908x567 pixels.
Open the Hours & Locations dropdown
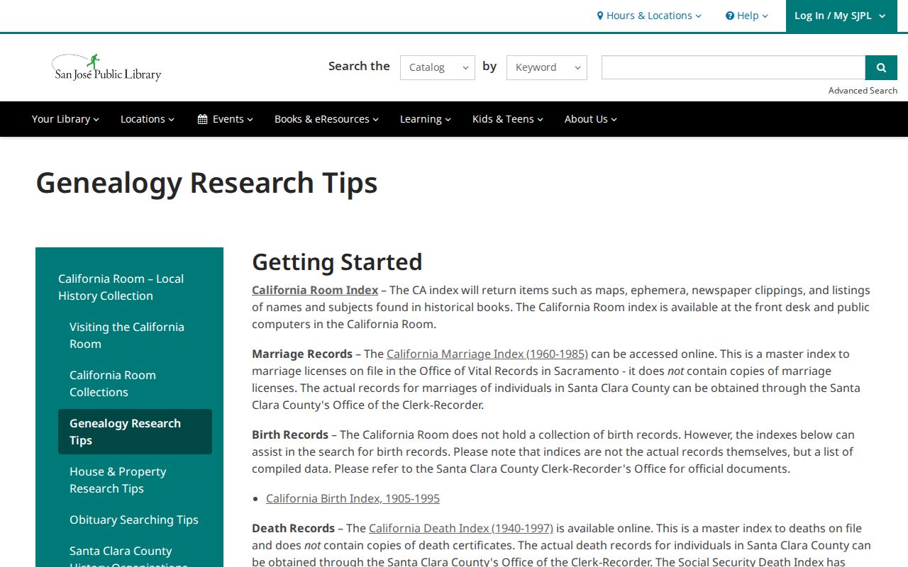[649, 16]
